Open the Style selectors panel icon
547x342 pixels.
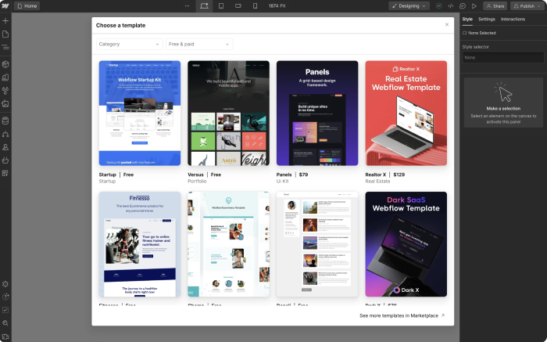[5, 91]
